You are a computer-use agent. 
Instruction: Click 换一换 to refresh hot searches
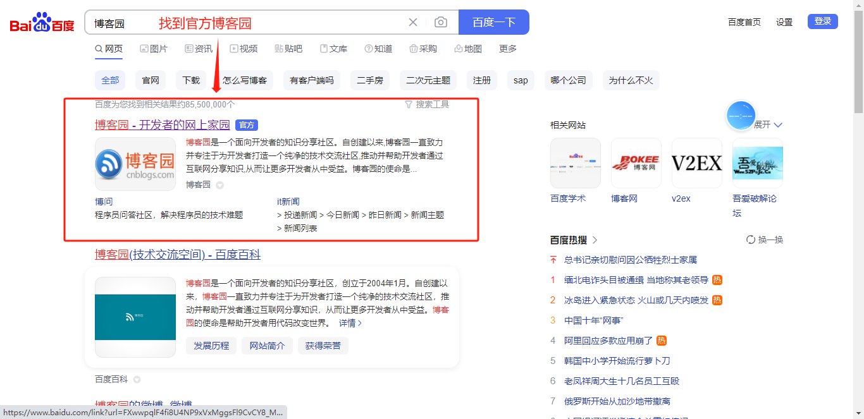point(770,240)
